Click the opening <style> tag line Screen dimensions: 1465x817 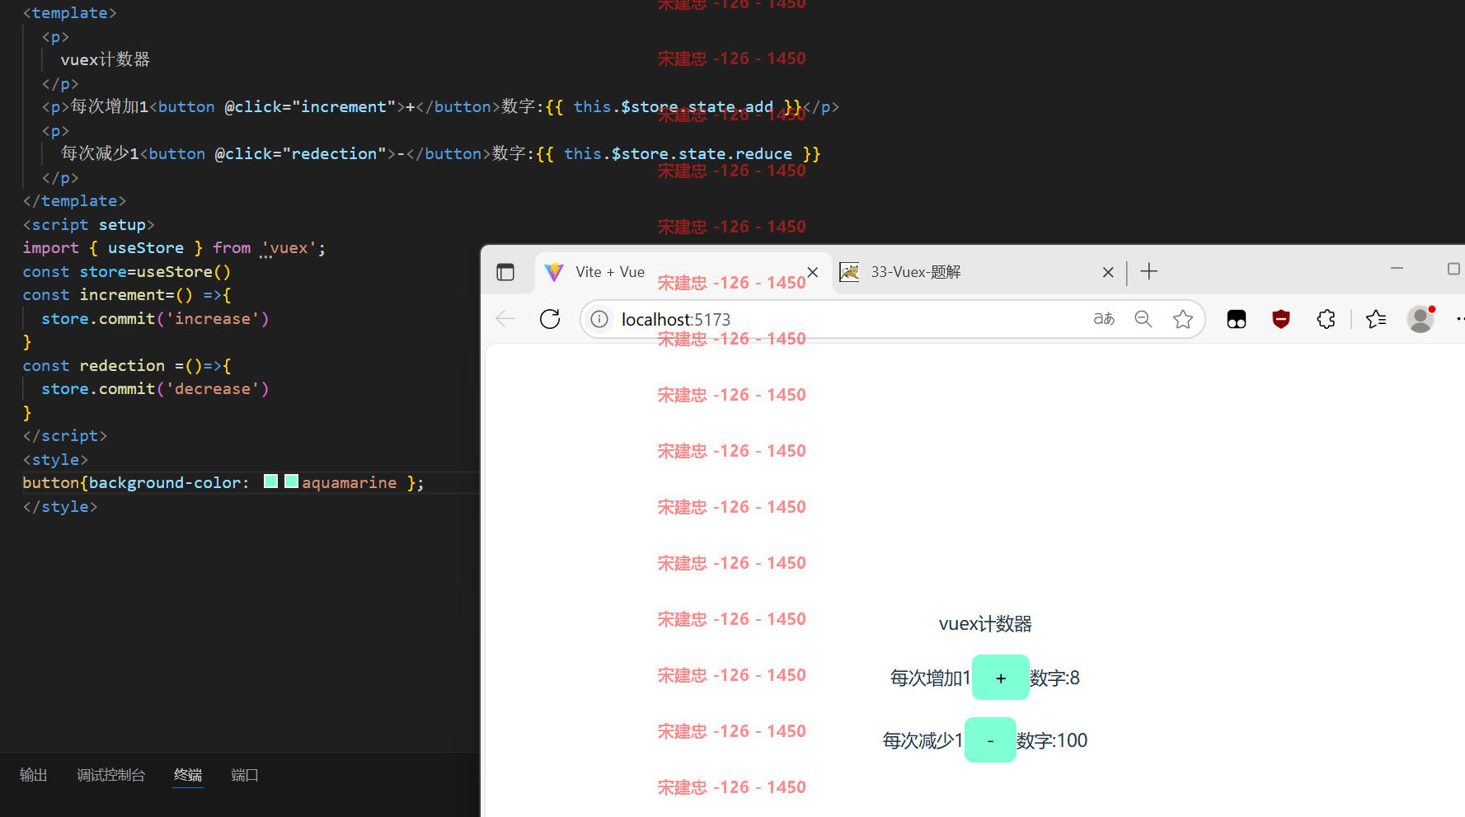coord(55,460)
